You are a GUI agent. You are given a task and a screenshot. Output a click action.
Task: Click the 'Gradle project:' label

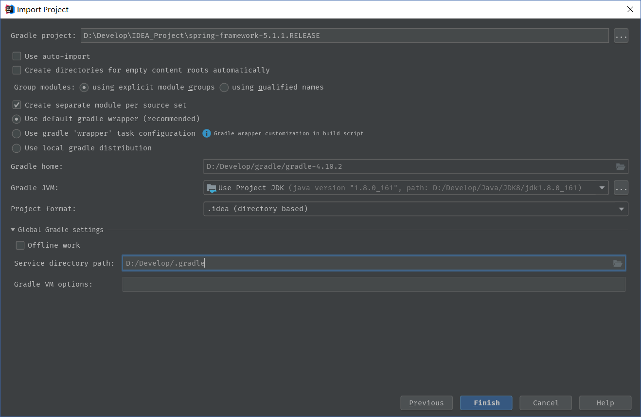click(x=44, y=36)
